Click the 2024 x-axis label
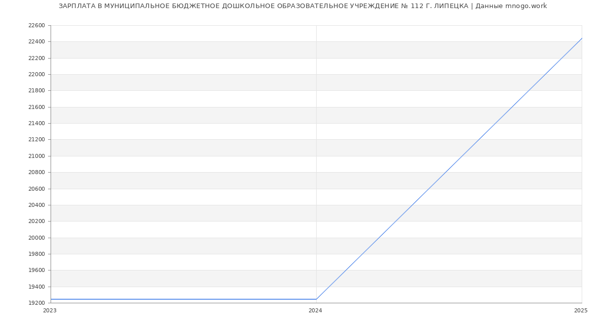The height and width of the screenshot is (328, 607). (315, 311)
